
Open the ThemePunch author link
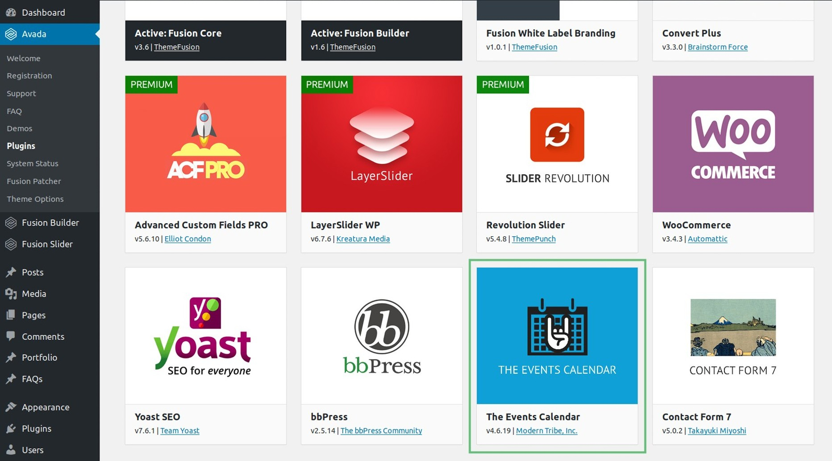[x=533, y=239]
